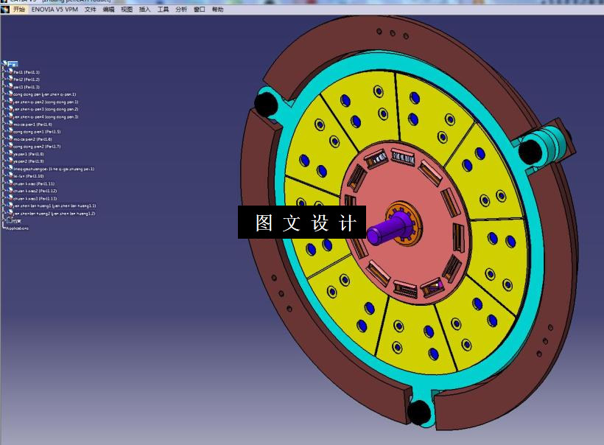Click the part icon of ya pan1 (Part1.8)
This screenshot has width=604, height=445.
click(x=10, y=154)
